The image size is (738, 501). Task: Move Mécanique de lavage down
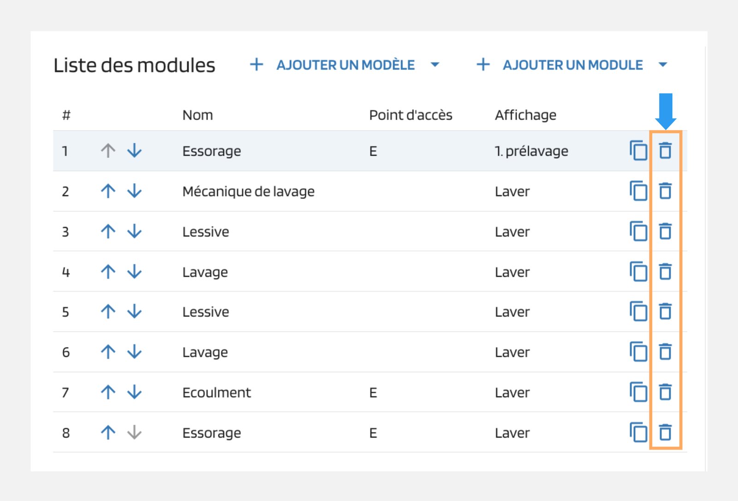coord(134,191)
